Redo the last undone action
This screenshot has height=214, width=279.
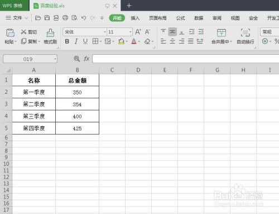tap(93, 18)
